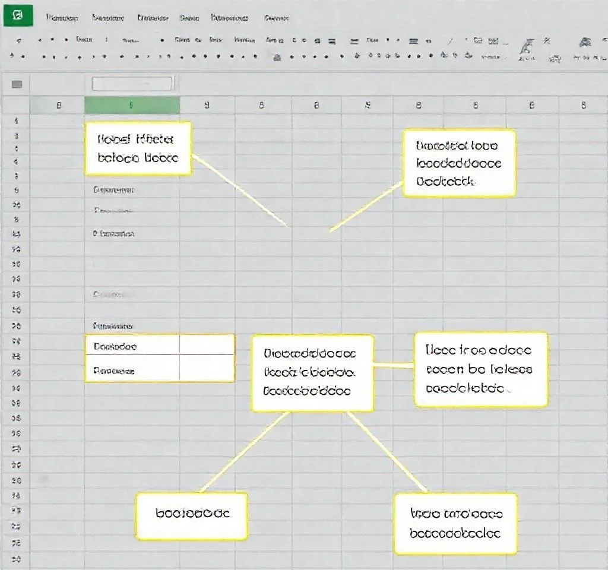The image size is (608, 570).
Task: Click the two-line callout box under the green header
Action: (138, 148)
